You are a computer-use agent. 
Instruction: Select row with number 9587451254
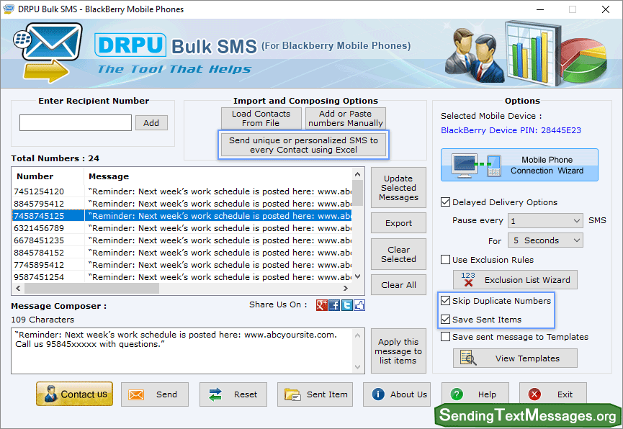point(182,277)
